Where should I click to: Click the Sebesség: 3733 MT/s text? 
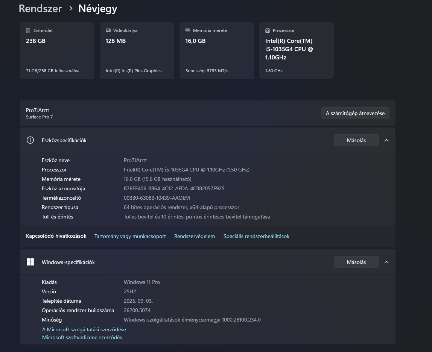(207, 71)
